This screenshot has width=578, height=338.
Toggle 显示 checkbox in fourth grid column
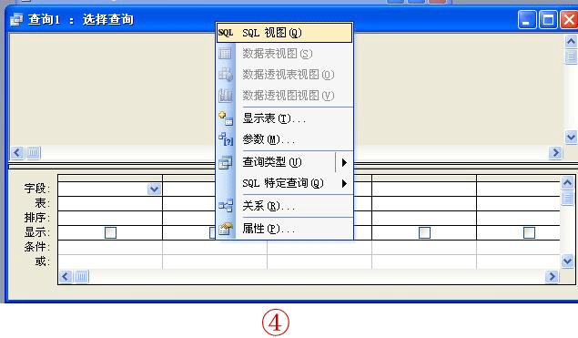(425, 233)
